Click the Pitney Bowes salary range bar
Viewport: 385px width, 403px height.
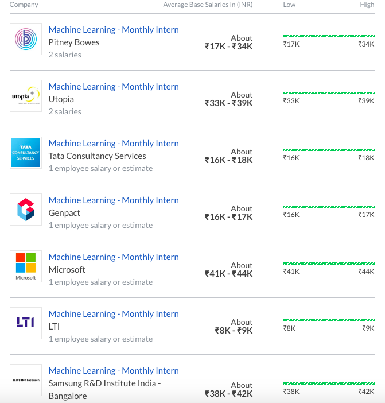[329, 36]
